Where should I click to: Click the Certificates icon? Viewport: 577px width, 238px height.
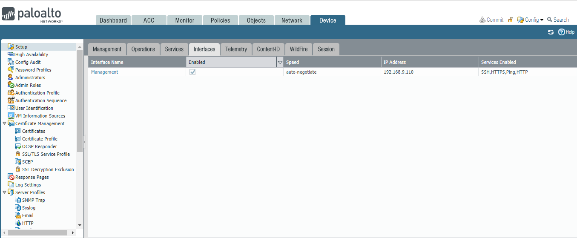pyautogui.click(x=18, y=131)
